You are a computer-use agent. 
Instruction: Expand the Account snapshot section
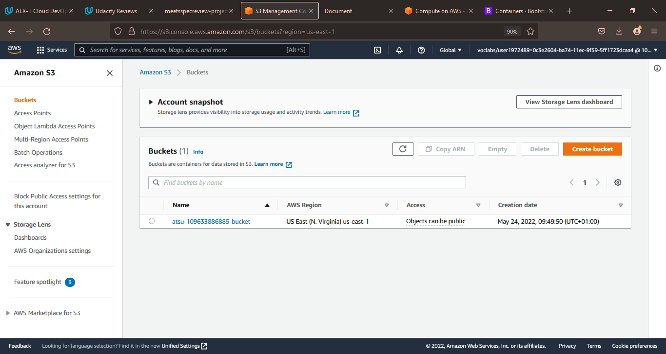coord(151,102)
